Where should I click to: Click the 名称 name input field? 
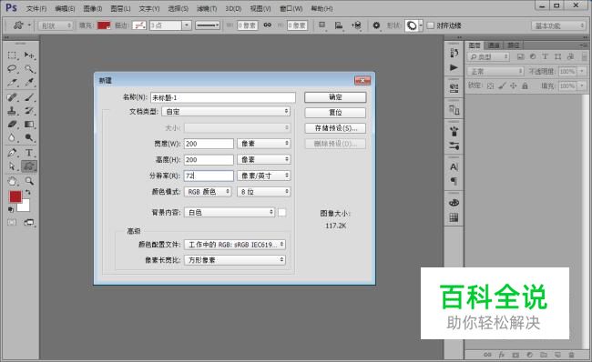223,97
